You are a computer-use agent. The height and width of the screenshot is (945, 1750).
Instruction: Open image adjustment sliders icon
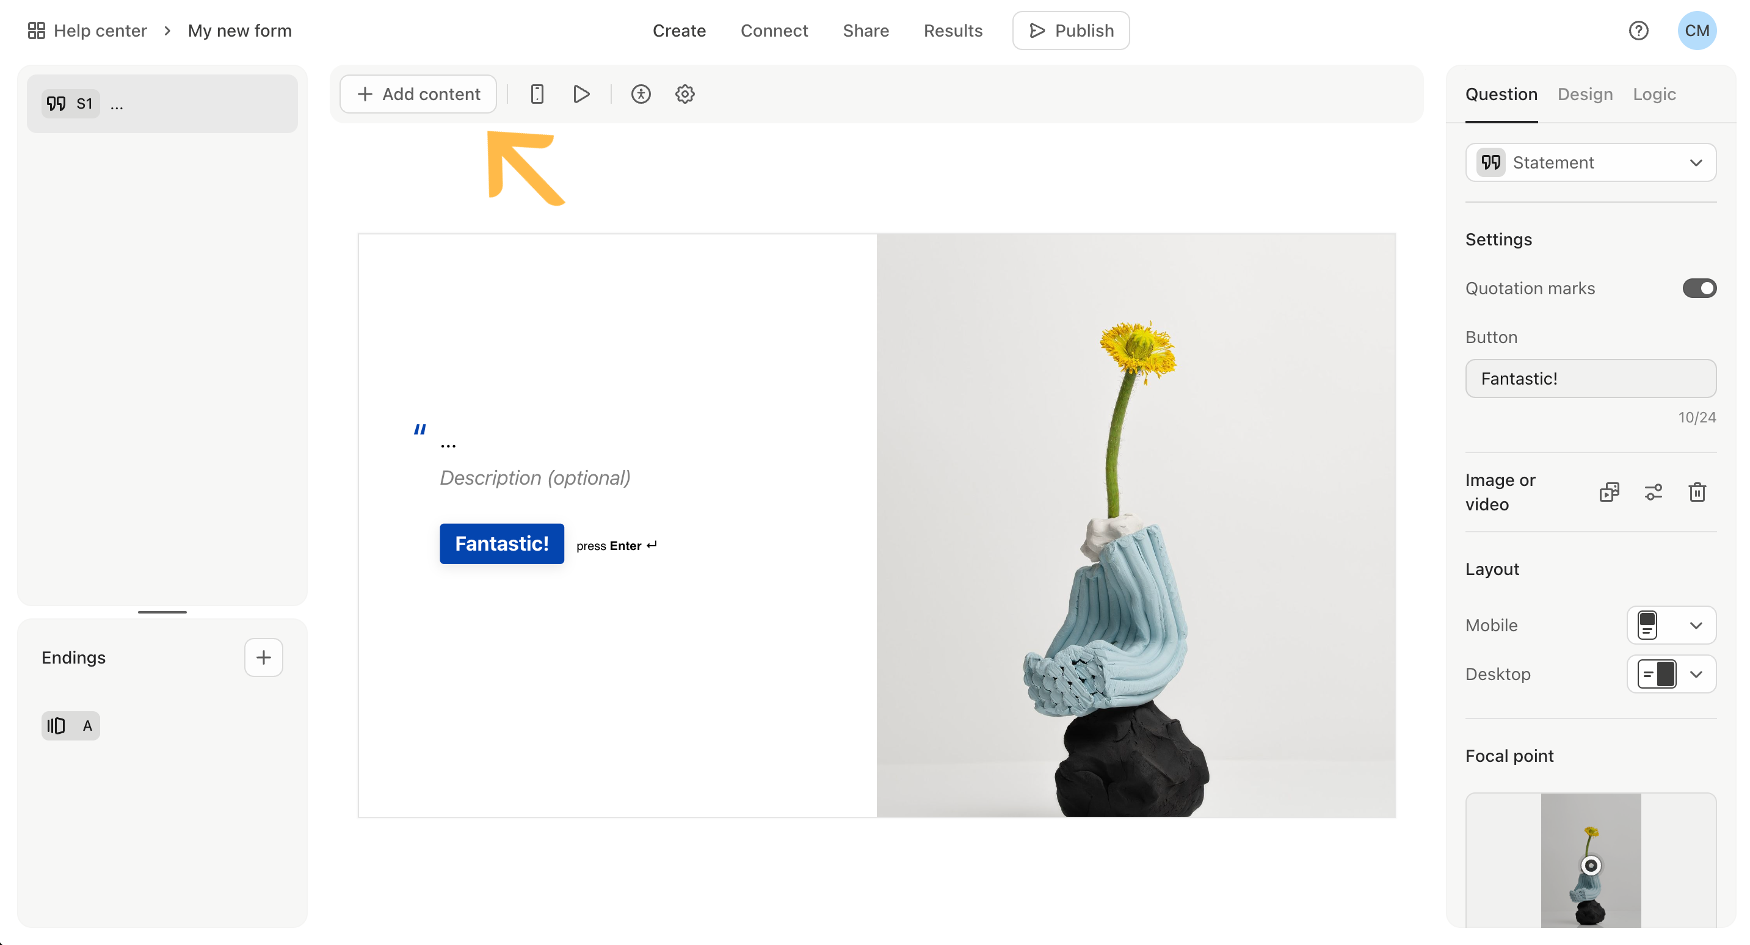point(1653,492)
